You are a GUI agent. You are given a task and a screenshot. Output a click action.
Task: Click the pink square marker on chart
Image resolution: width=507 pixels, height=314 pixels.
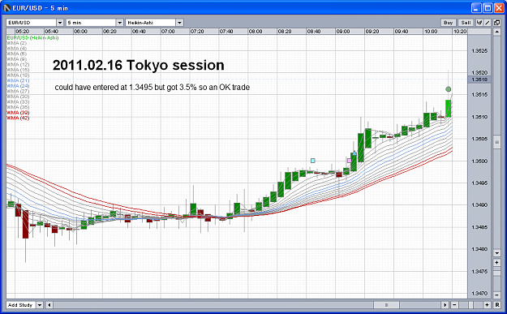(x=349, y=161)
